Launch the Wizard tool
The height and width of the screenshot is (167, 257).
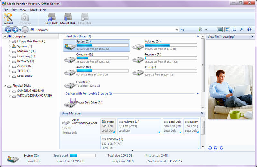[x=8, y=19]
